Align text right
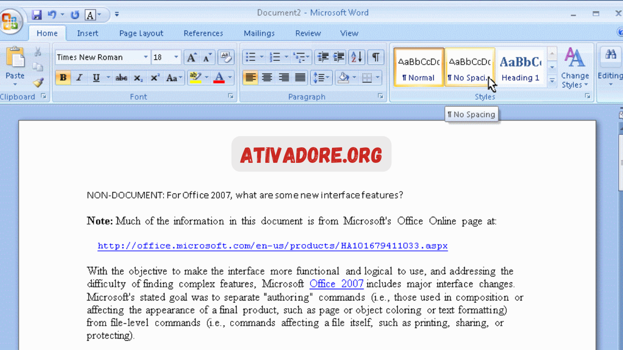This screenshot has height=350, width=623. [284, 78]
